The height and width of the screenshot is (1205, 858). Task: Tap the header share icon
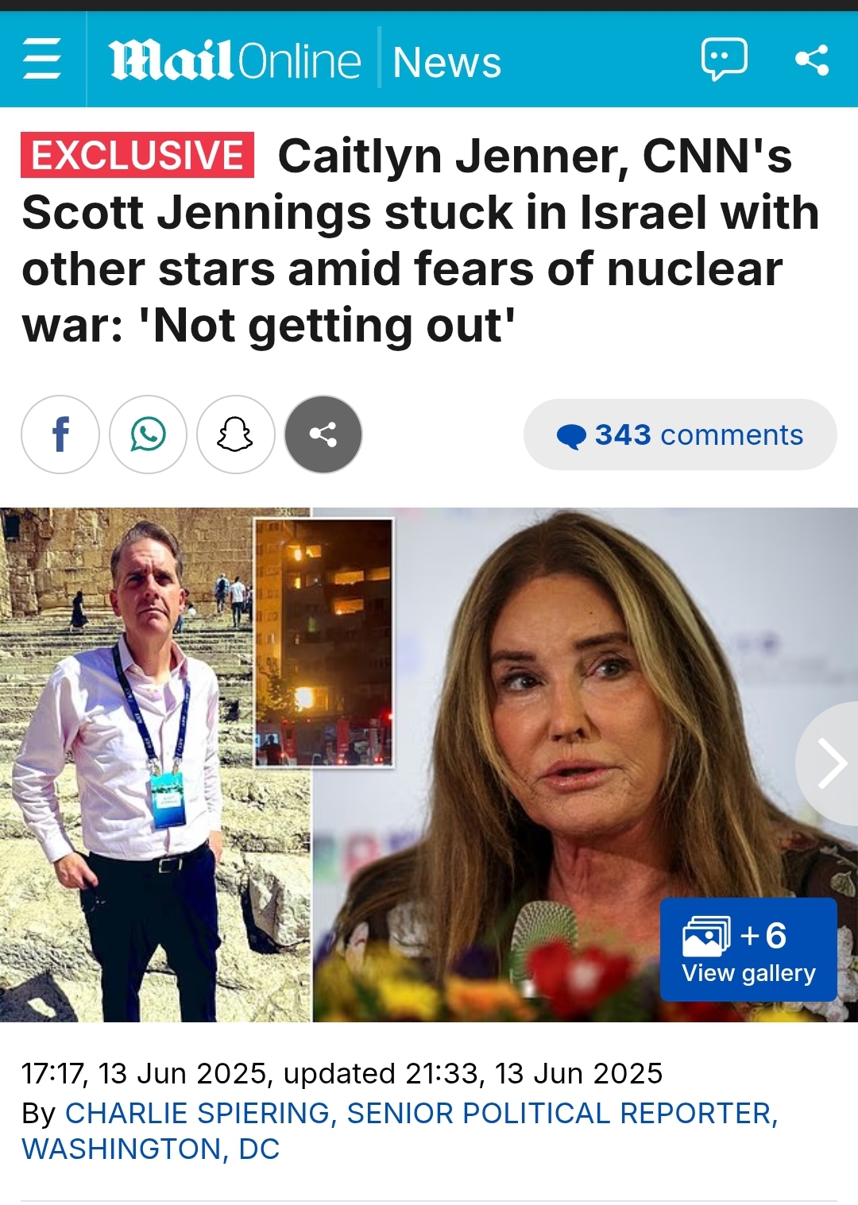click(x=812, y=60)
